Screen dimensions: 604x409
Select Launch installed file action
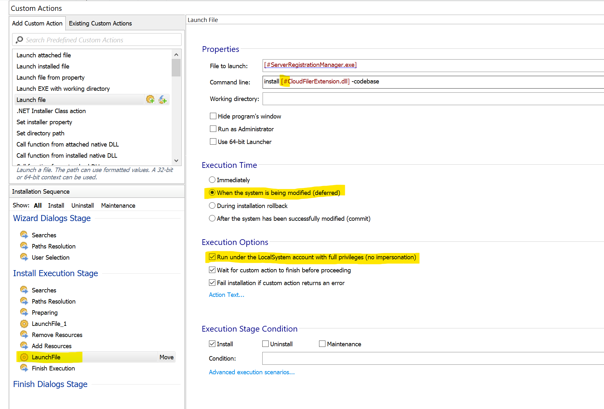[43, 66]
